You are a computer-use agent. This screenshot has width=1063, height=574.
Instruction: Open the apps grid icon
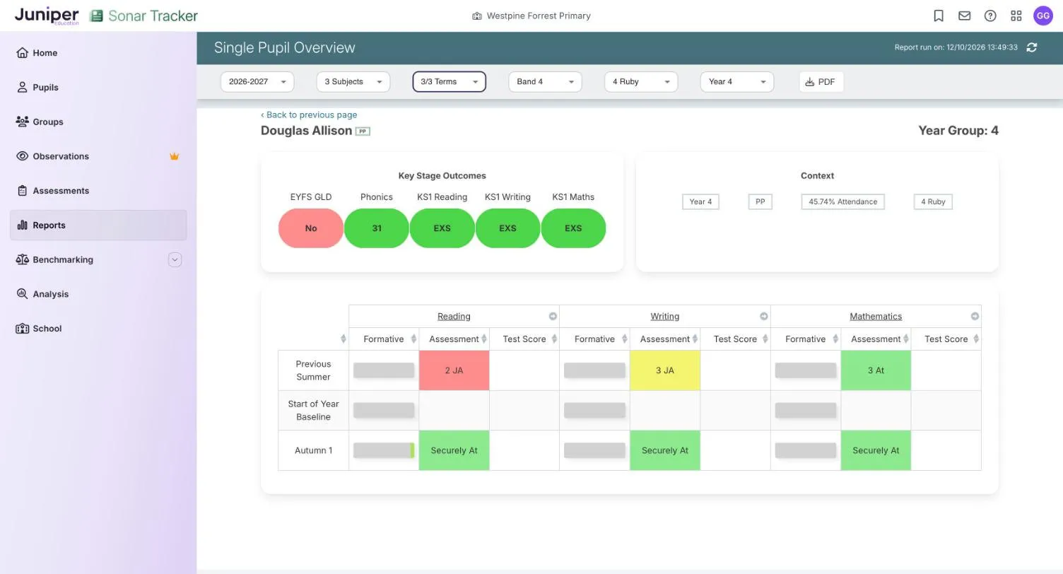click(x=1016, y=16)
